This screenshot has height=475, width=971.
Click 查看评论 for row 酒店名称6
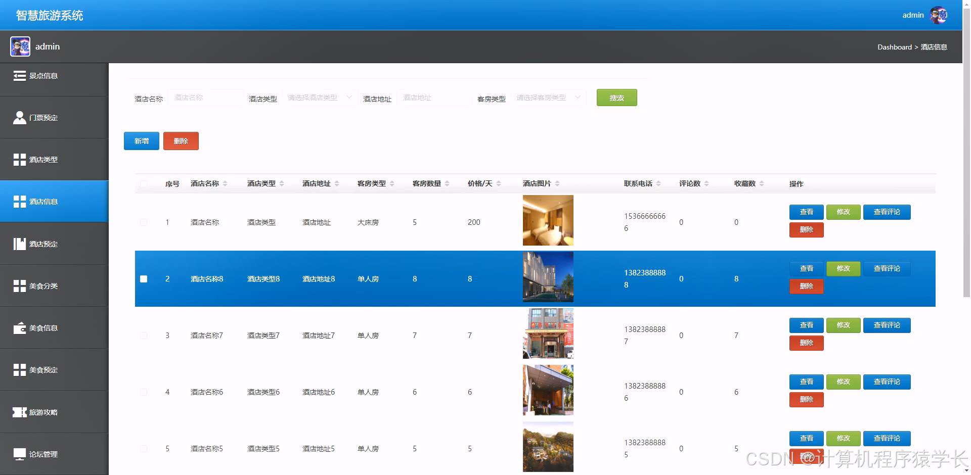pos(887,382)
